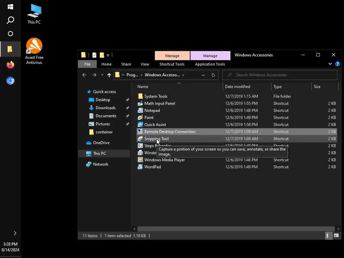Click the Windows Accesso... breadcrumb segment
The width and height of the screenshot is (344, 258).
pyautogui.click(x=162, y=75)
